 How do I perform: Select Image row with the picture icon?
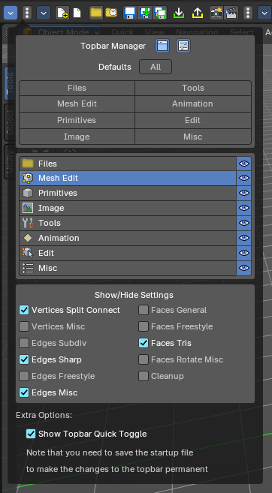click(128, 208)
